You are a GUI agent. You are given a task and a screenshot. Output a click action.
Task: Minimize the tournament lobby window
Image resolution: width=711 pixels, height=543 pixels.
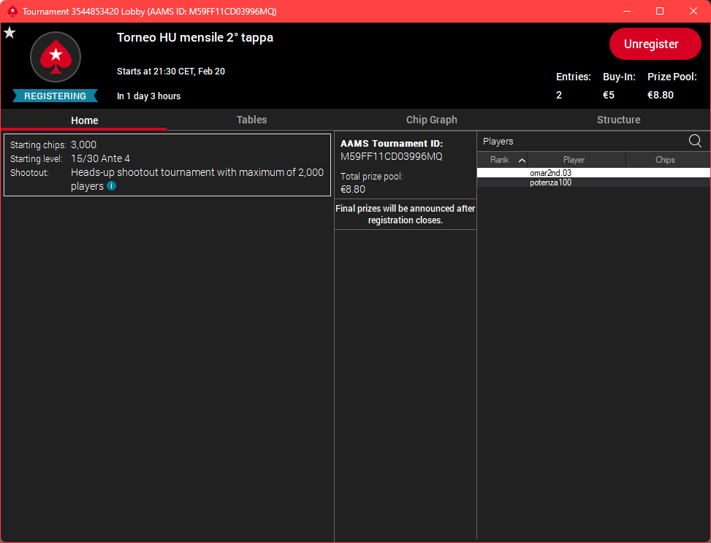(627, 12)
